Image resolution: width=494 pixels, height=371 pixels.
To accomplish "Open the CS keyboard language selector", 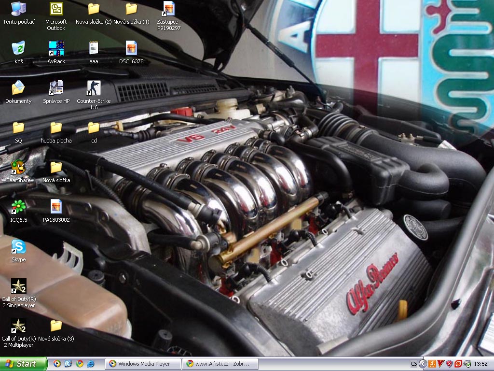I will (414, 364).
